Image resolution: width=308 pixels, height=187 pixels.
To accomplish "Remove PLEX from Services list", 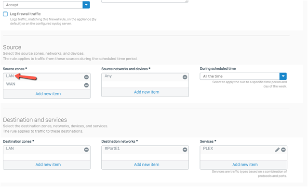I will coord(283,150).
